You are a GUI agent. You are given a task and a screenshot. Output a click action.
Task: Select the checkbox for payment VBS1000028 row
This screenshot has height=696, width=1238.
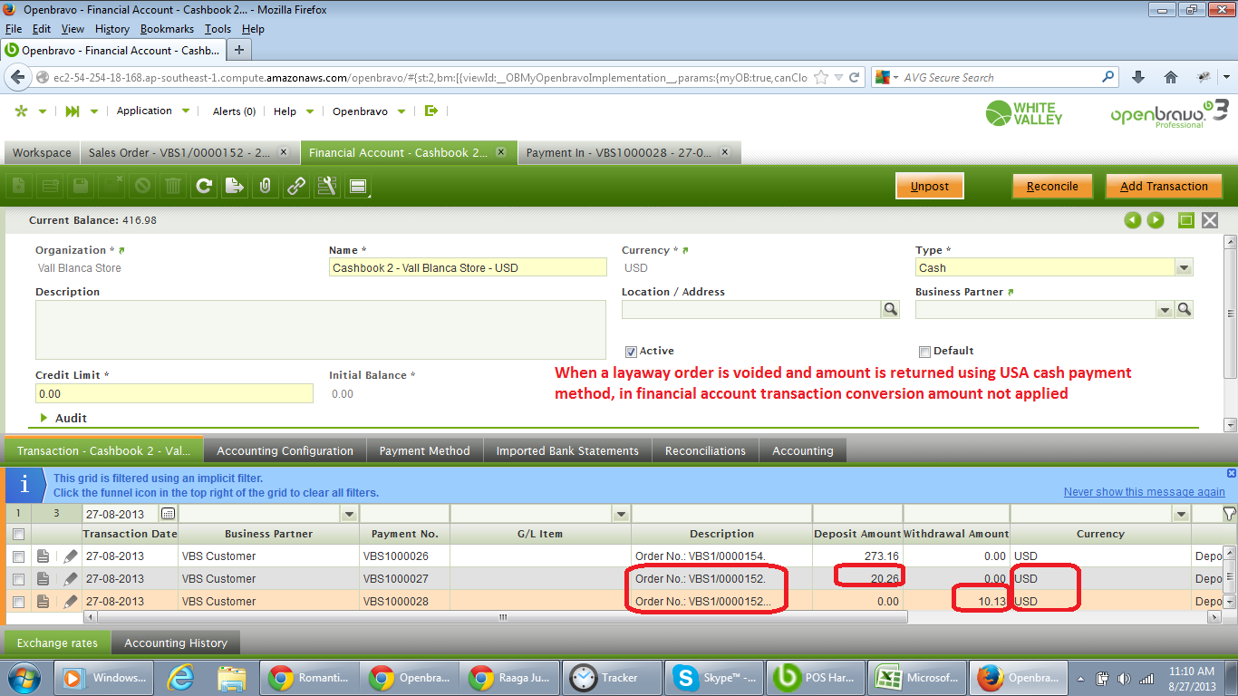(x=18, y=602)
